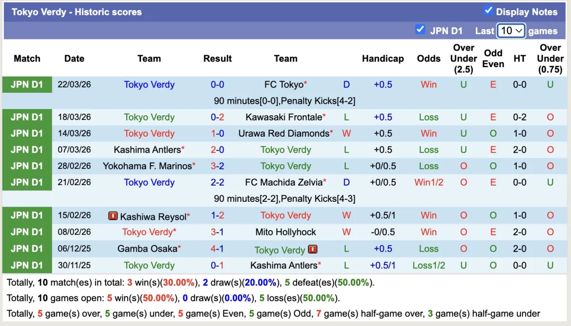Open the Last games count dropdown
This screenshot has width=571, height=326.
coord(511,30)
